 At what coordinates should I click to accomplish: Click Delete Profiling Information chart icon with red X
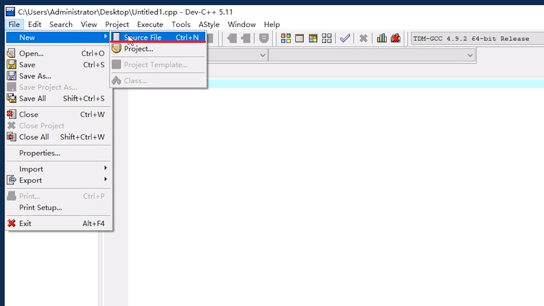pos(396,38)
